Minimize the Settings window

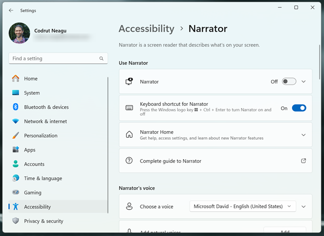tap(279, 7)
